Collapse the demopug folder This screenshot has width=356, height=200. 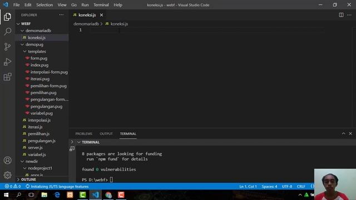(22, 44)
